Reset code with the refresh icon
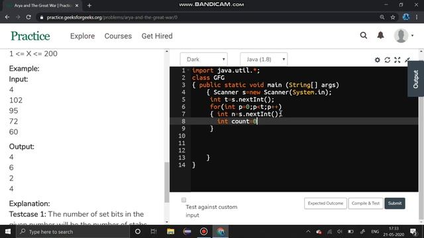Screen dimensions: 424x238 click(387, 60)
